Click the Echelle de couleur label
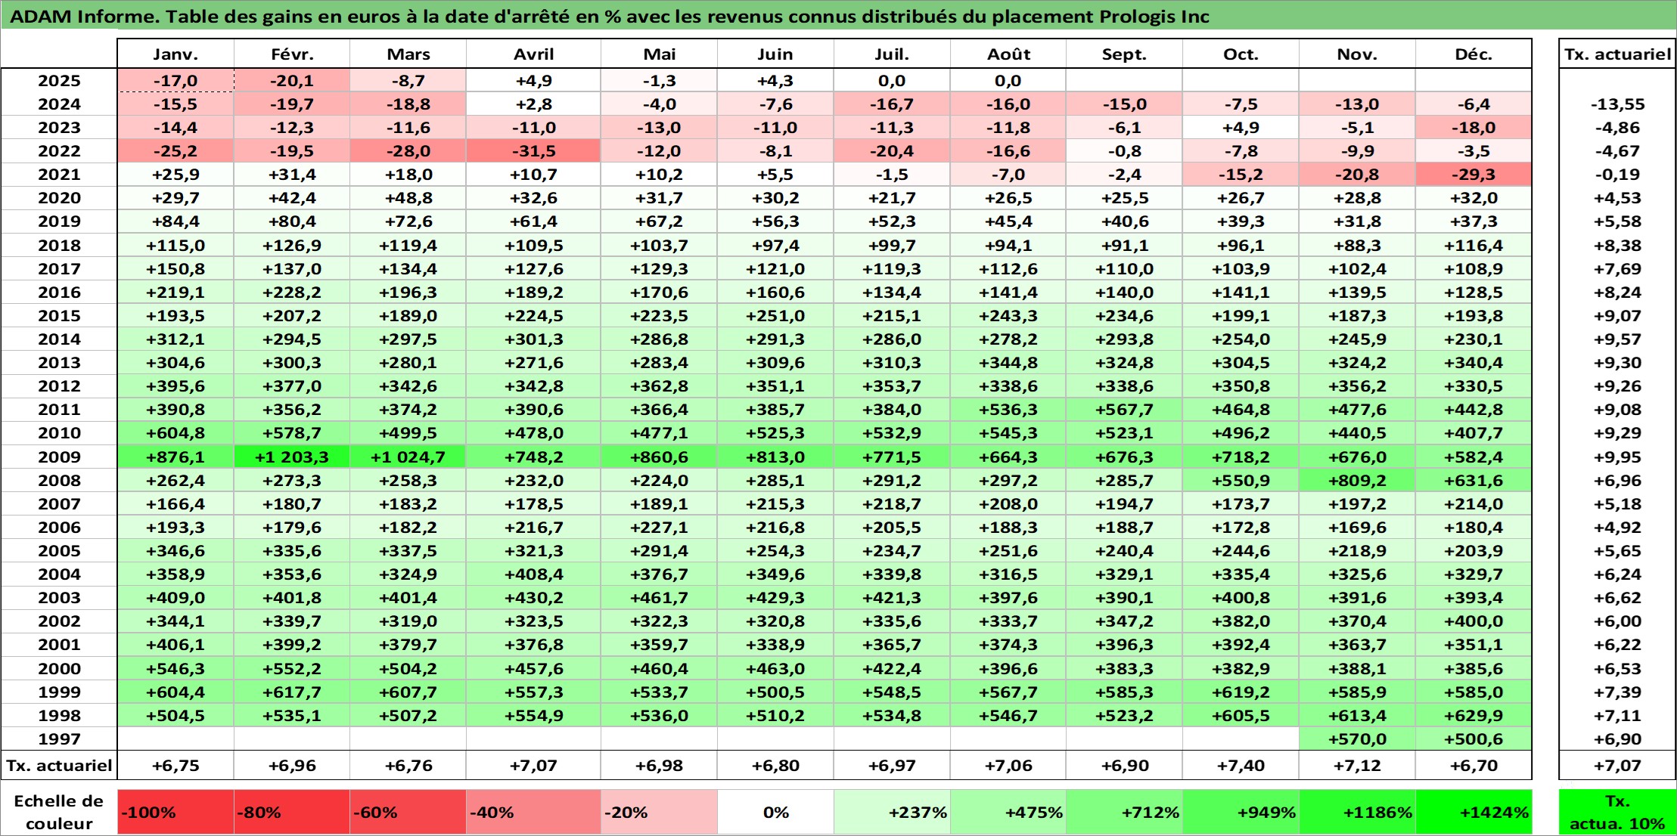The height and width of the screenshot is (836, 1677). 59,813
